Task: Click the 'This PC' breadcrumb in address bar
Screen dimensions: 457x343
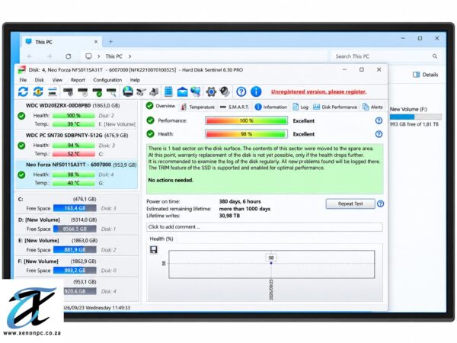Action: click(x=113, y=56)
